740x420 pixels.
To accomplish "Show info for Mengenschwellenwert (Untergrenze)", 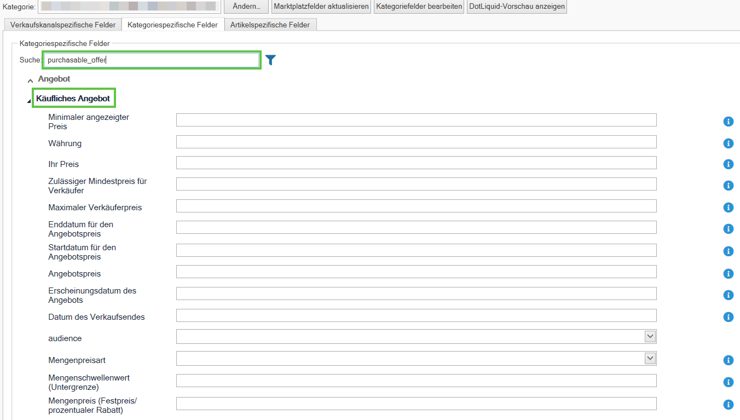I will tap(728, 382).
